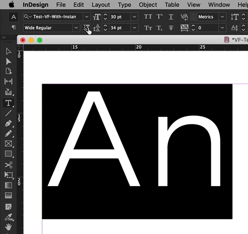
Task: Select the Pencil tool
Action: 8,133
